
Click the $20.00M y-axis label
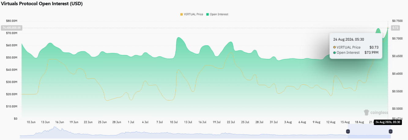click(x=12, y=94)
